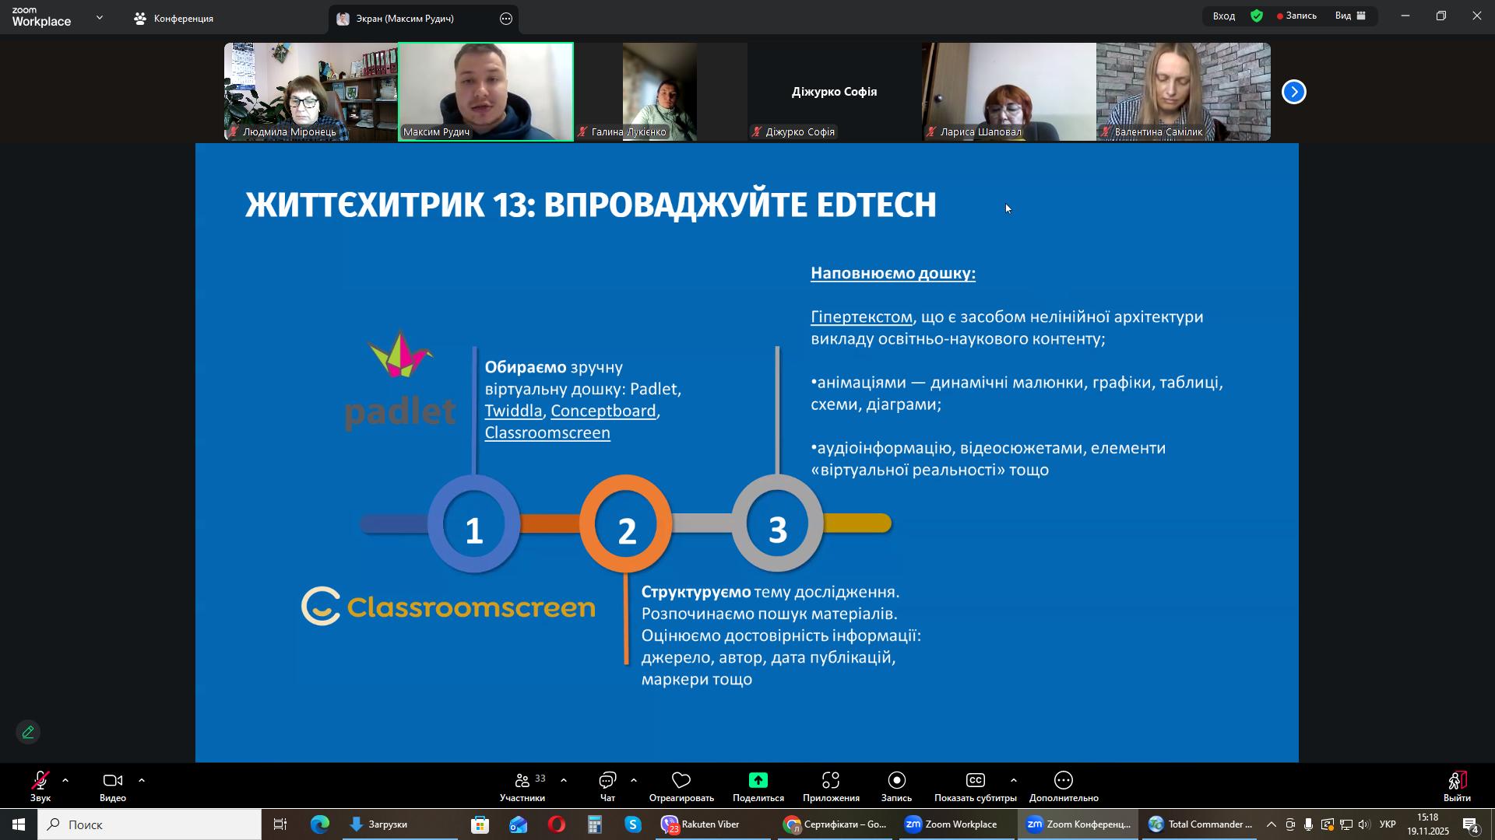Click the annotation pencil icon
Image resolution: width=1495 pixels, height=840 pixels.
point(28,733)
